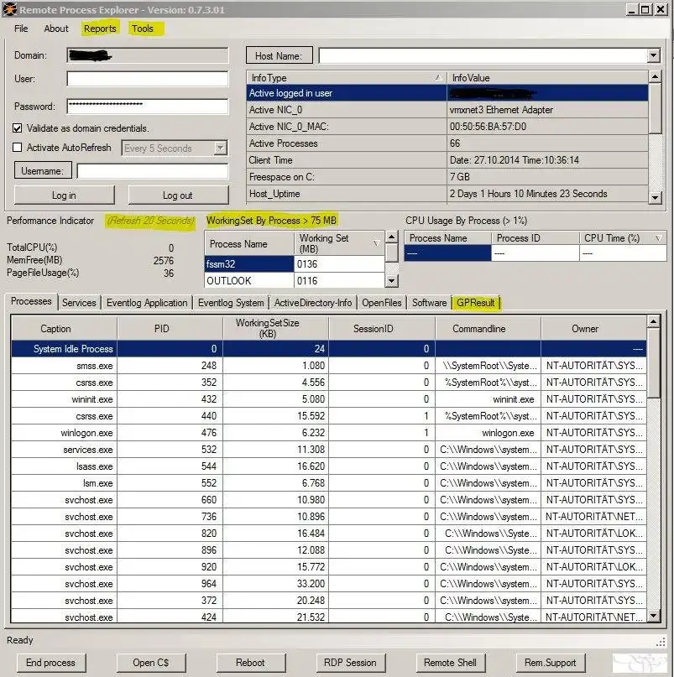
Task: Click working set list scroll down arrow
Action: pyautogui.click(x=391, y=281)
